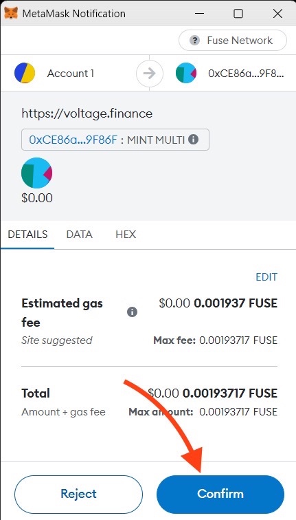Reject the transaction
296x520 pixels.
[x=79, y=494]
